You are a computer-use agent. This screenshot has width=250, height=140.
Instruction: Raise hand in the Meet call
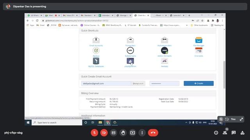click(123, 133)
